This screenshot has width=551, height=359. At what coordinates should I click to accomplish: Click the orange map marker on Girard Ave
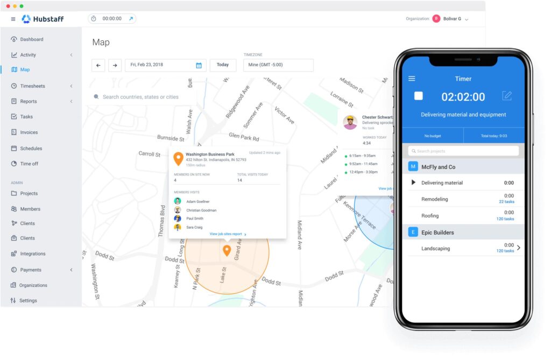(227, 251)
